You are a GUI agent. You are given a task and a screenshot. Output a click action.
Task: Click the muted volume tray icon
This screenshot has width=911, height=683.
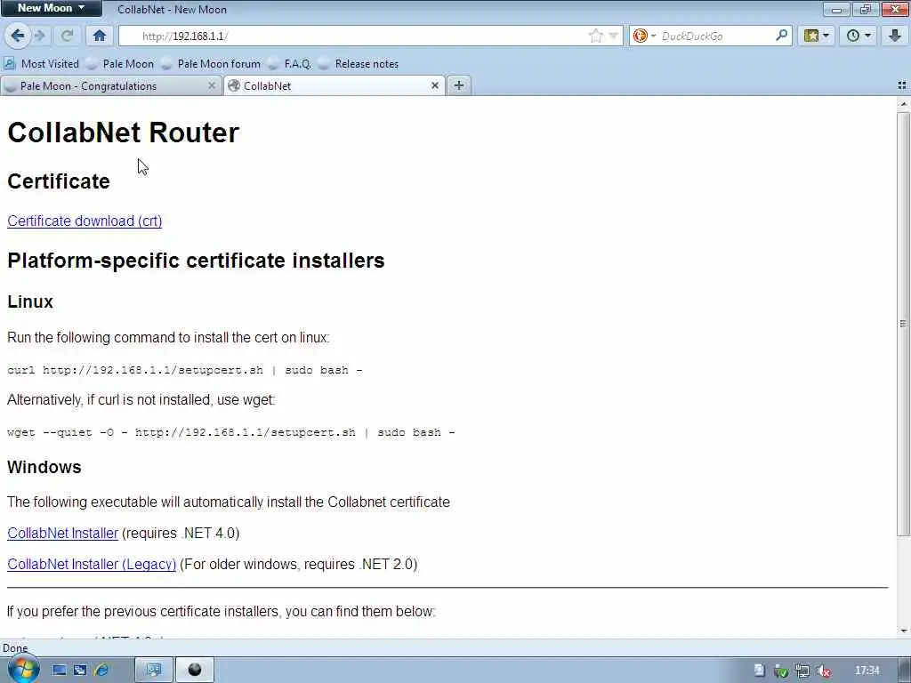pos(823,671)
